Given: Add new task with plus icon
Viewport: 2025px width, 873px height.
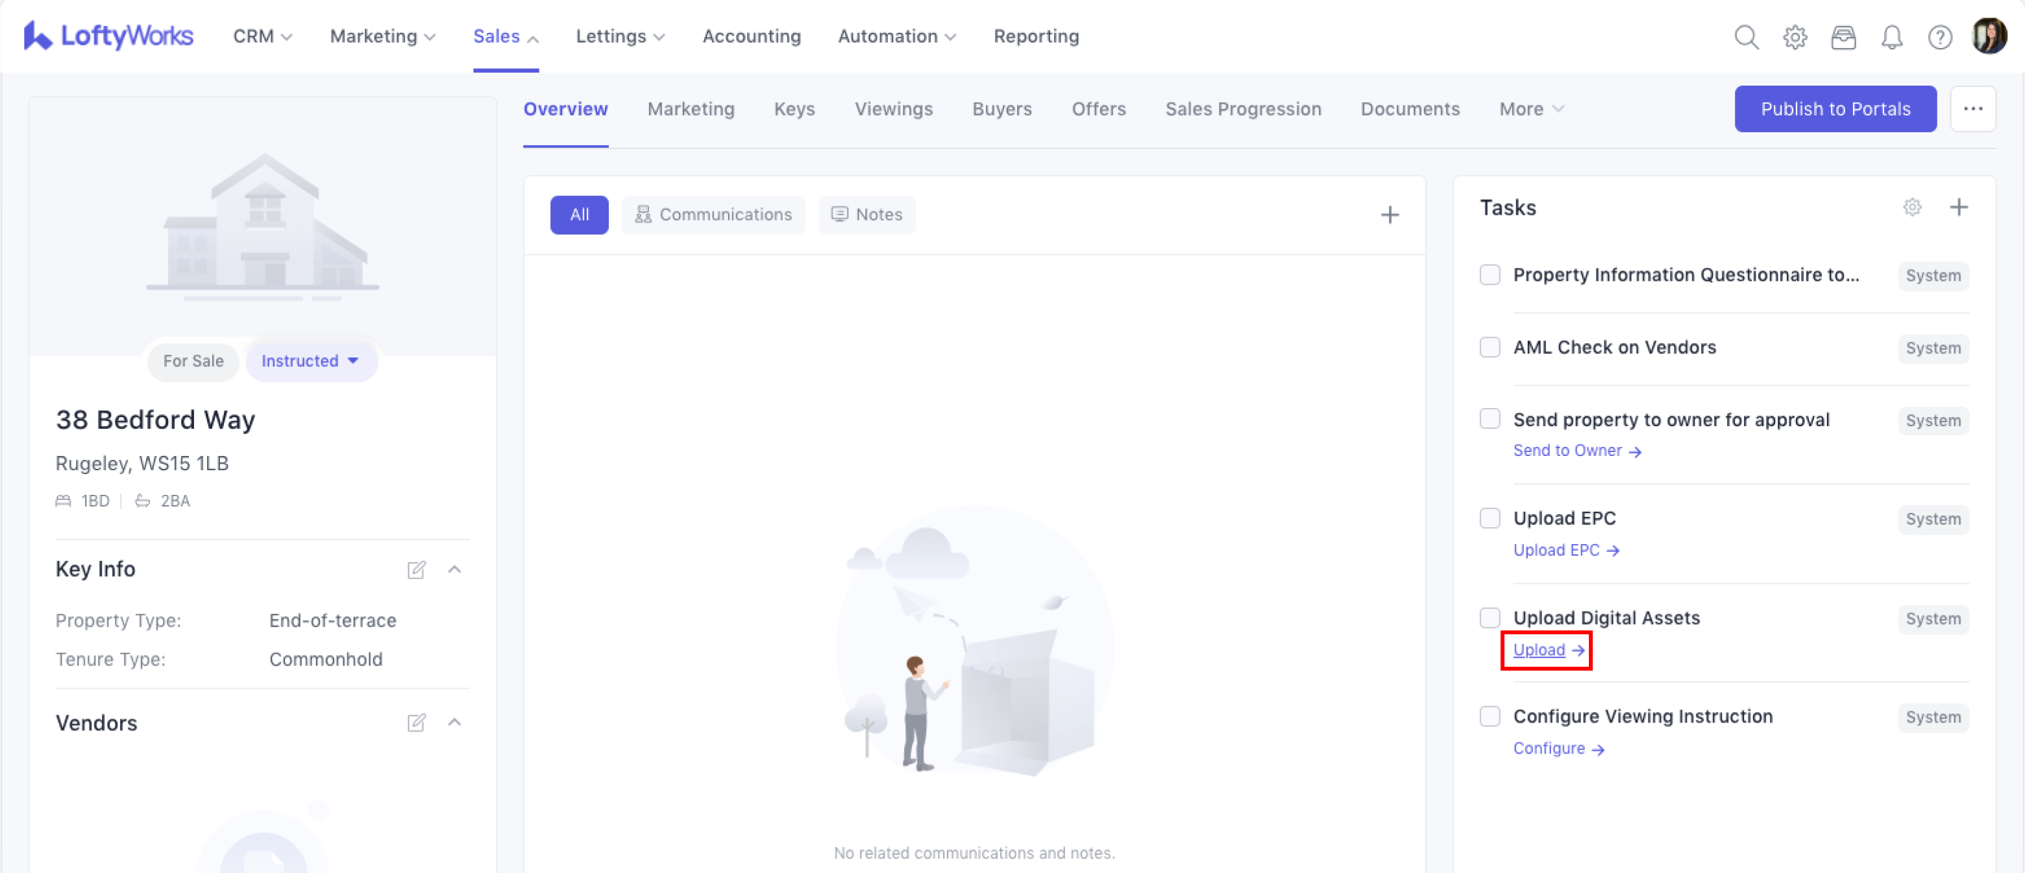Looking at the screenshot, I should tap(1959, 208).
